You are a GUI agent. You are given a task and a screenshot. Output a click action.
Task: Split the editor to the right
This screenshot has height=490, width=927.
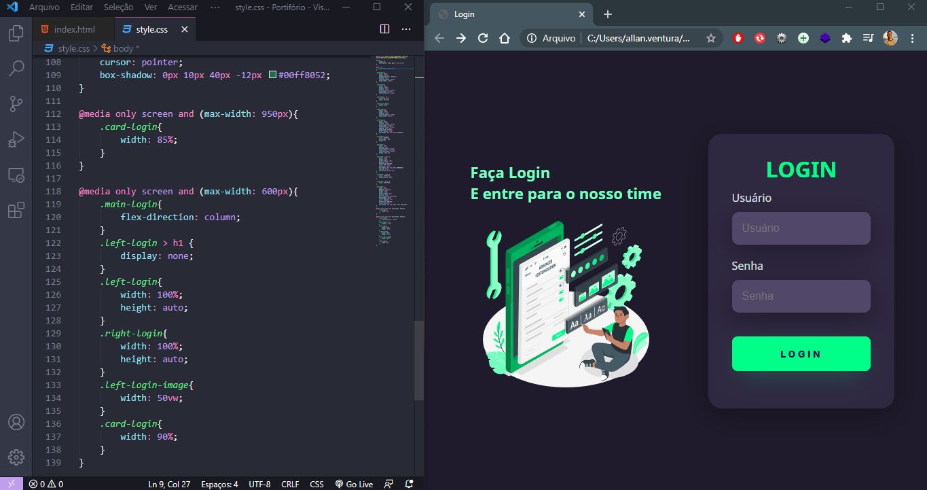coord(384,29)
